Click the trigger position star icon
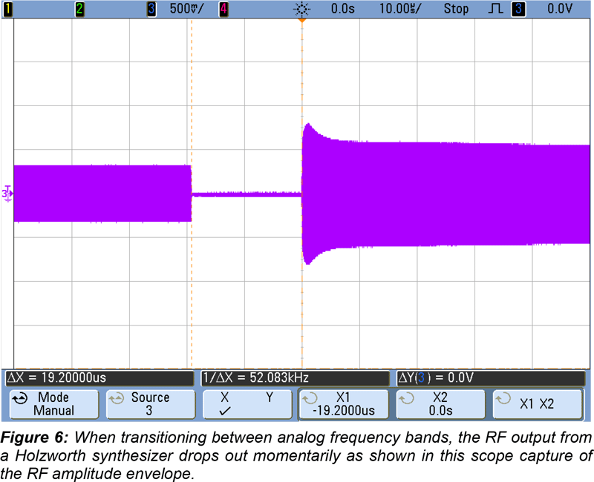The width and height of the screenshot is (594, 482). 302,9
